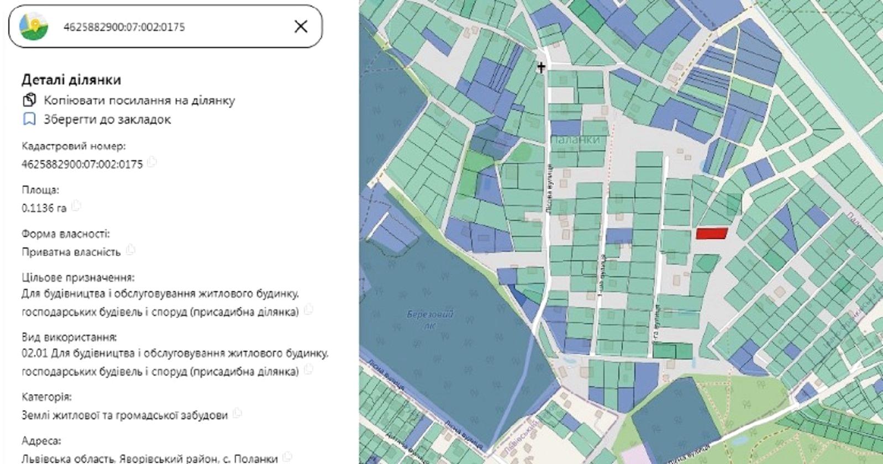Copy the Цільове призначення text

pyautogui.click(x=308, y=310)
